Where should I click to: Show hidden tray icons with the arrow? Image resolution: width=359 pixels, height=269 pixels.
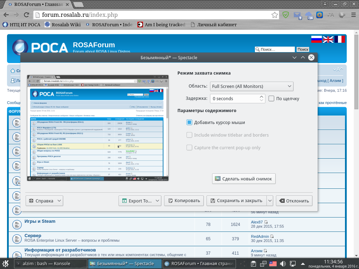[303, 264]
